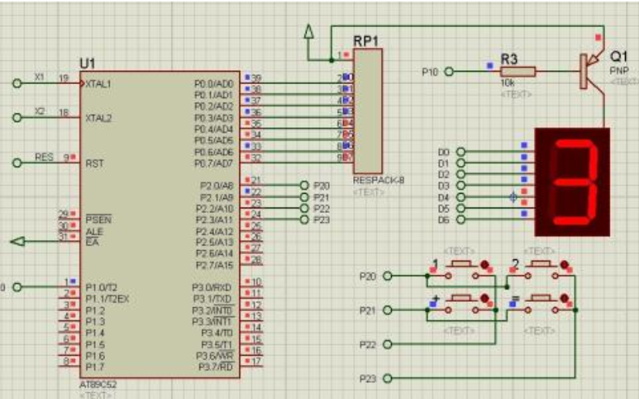Click the P20 terminal wired to button 1
The width and height of the screenshot is (639, 399).
click(388, 276)
